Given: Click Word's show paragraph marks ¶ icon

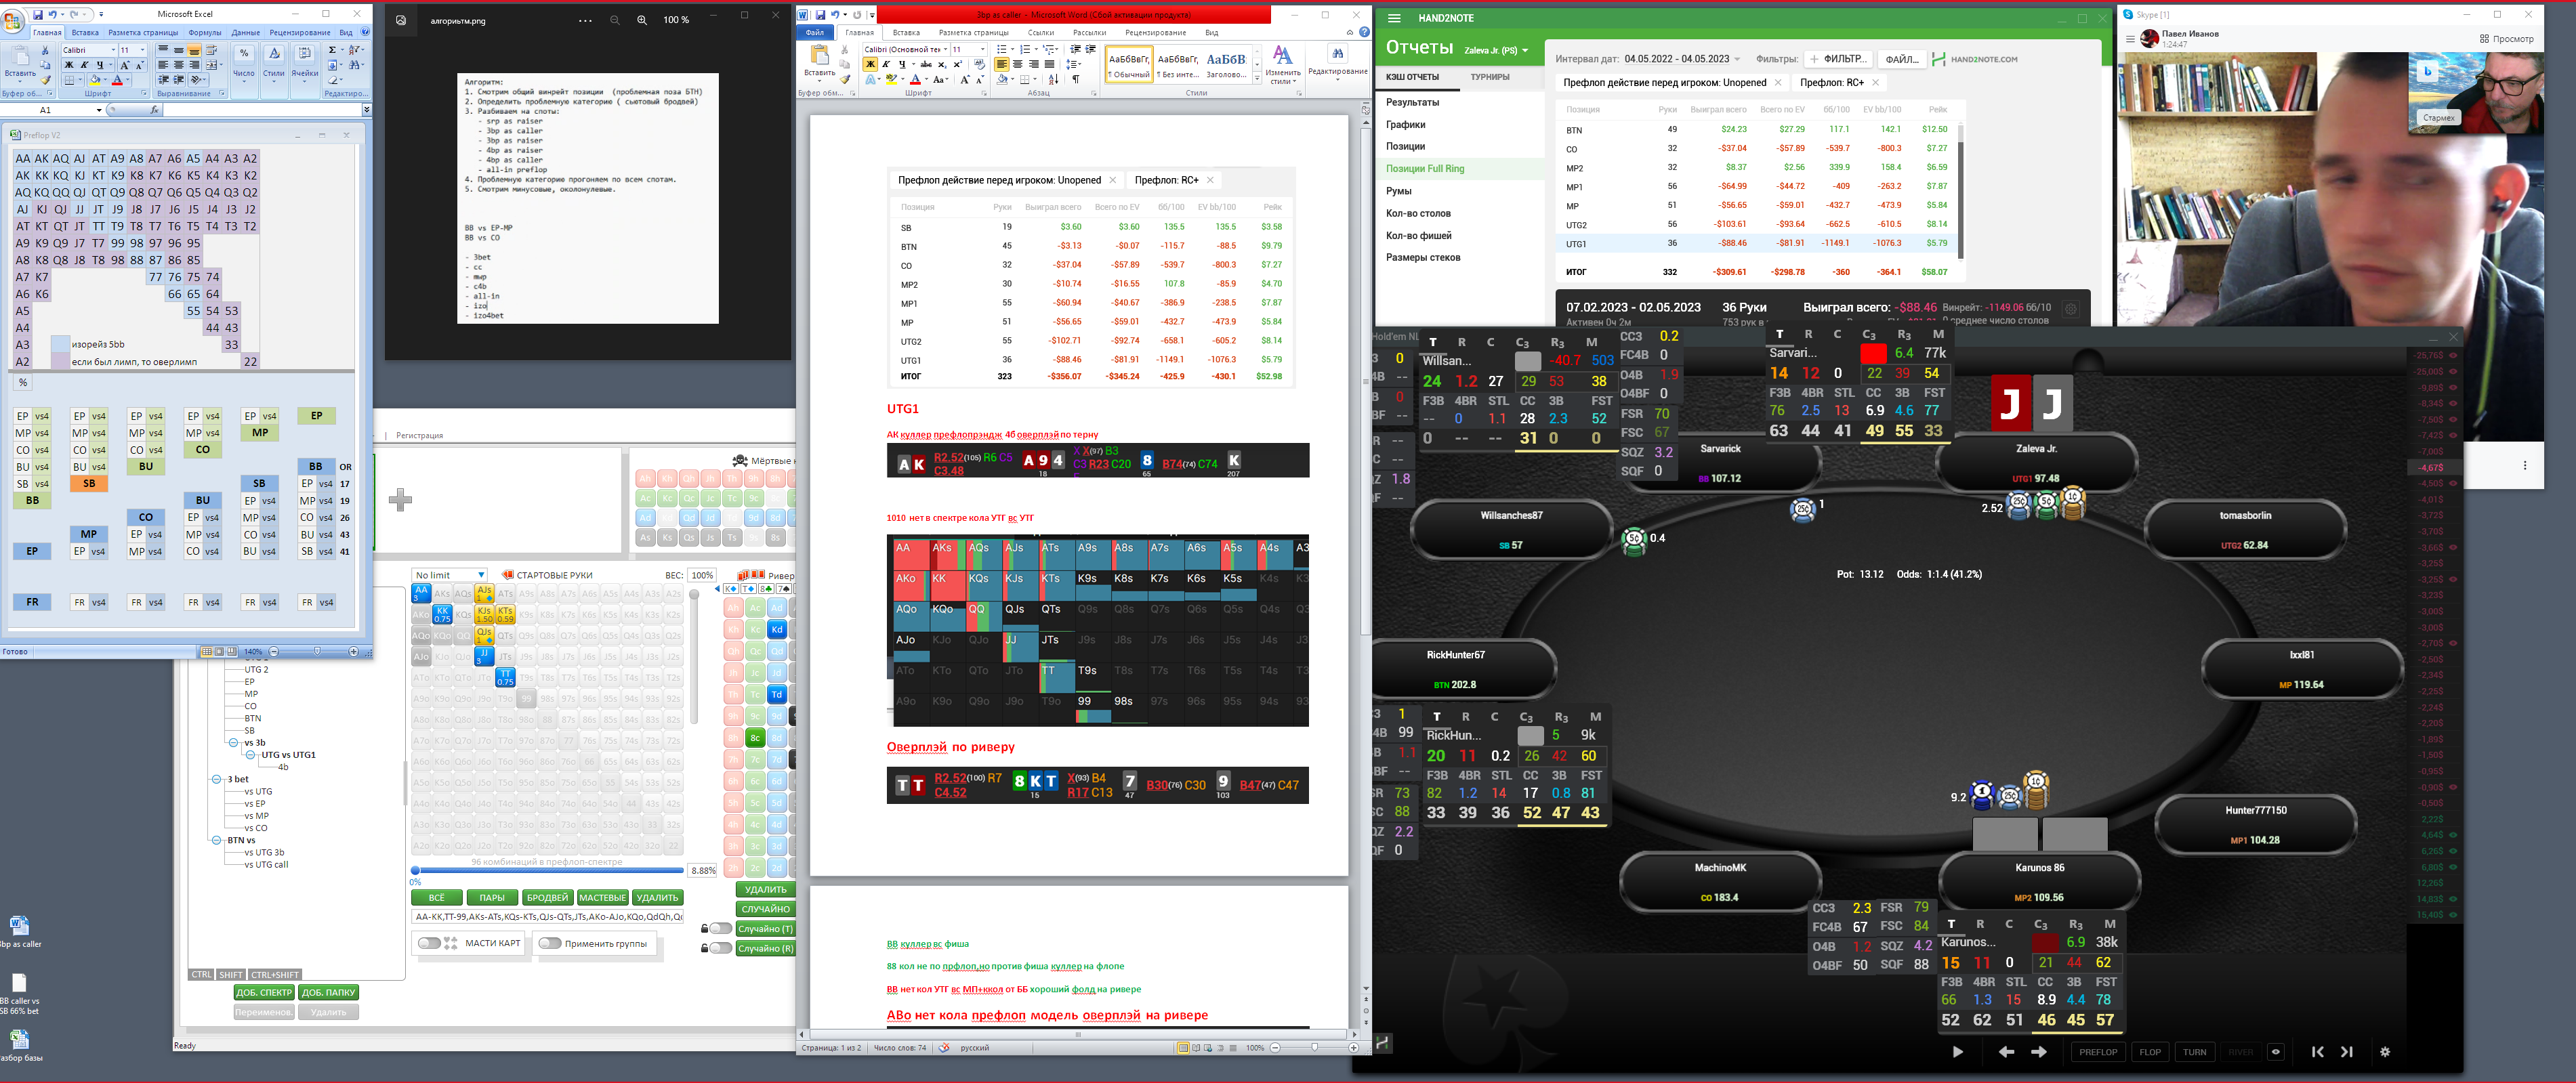Looking at the screenshot, I should [x=1076, y=79].
